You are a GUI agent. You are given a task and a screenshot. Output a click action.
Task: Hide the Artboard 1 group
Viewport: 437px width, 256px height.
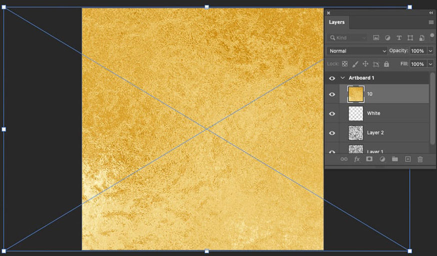click(332, 78)
